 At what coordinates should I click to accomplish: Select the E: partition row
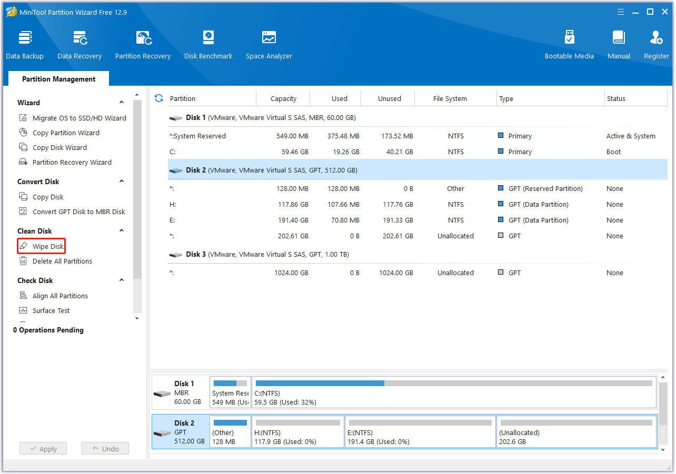tap(417, 220)
